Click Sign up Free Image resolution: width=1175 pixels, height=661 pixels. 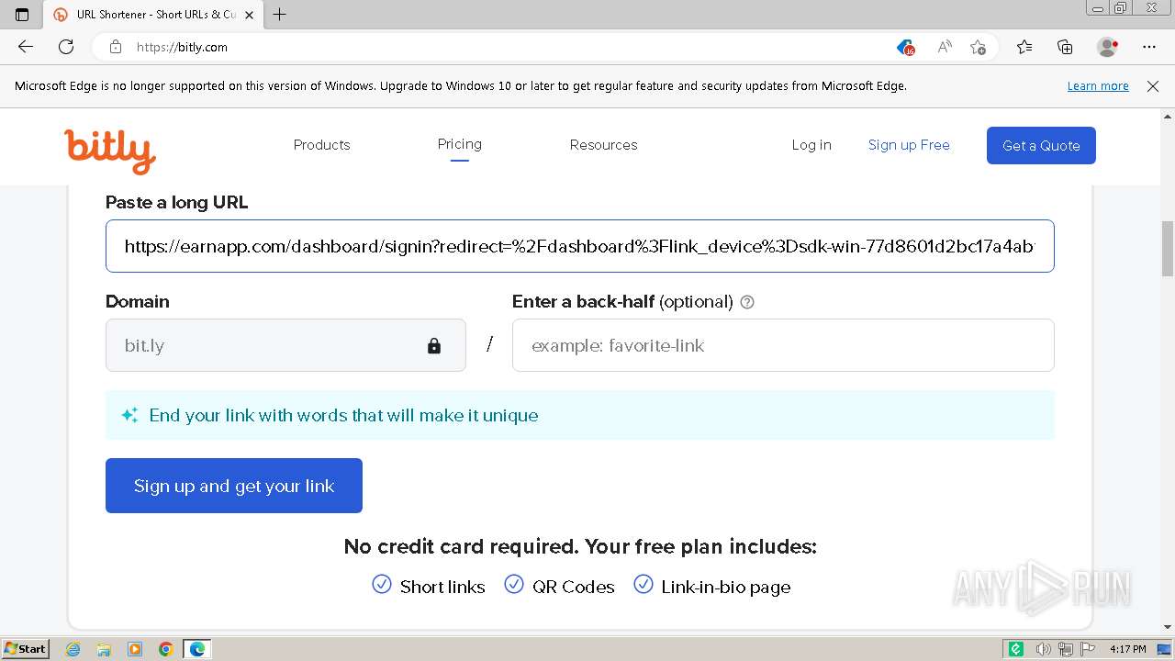click(x=909, y=145)
